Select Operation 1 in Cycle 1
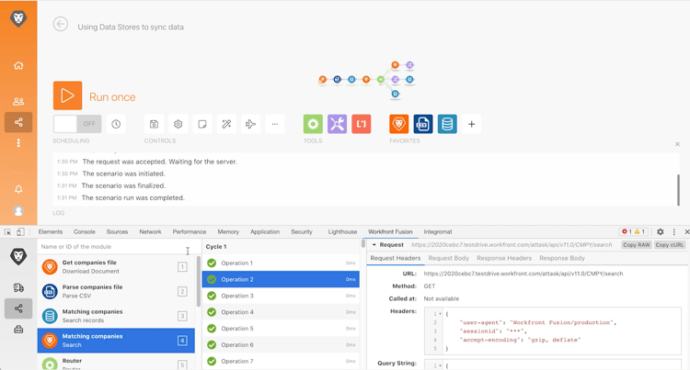 point(281,263)
